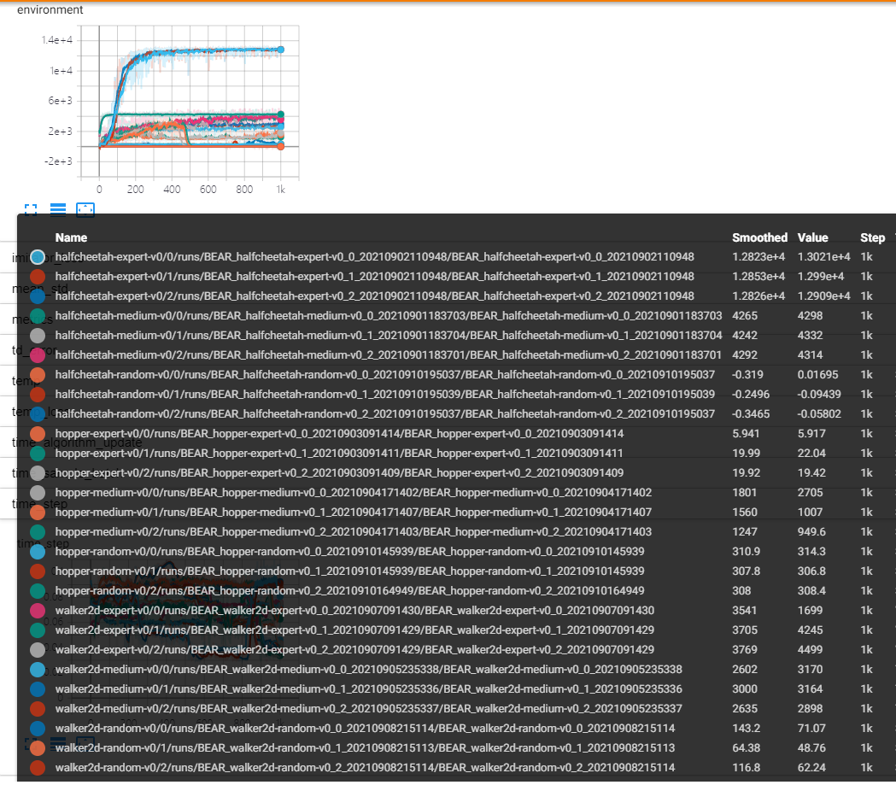This screenshot has height=785, width=896.
Task: Click the color swatch for walker2d-expert-v0/0 run
Action: coord(38,611)
